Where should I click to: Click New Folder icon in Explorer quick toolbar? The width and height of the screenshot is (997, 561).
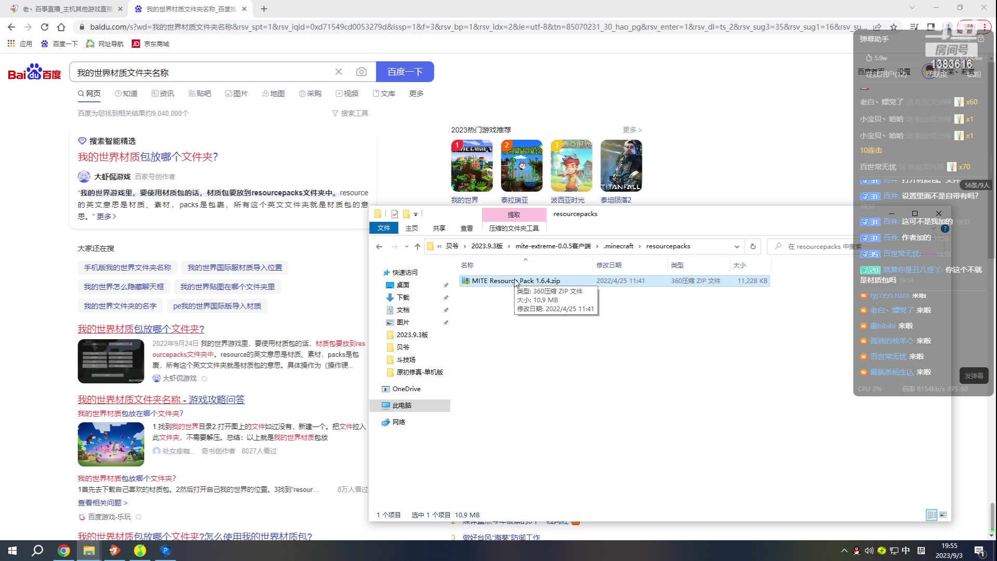407,214
